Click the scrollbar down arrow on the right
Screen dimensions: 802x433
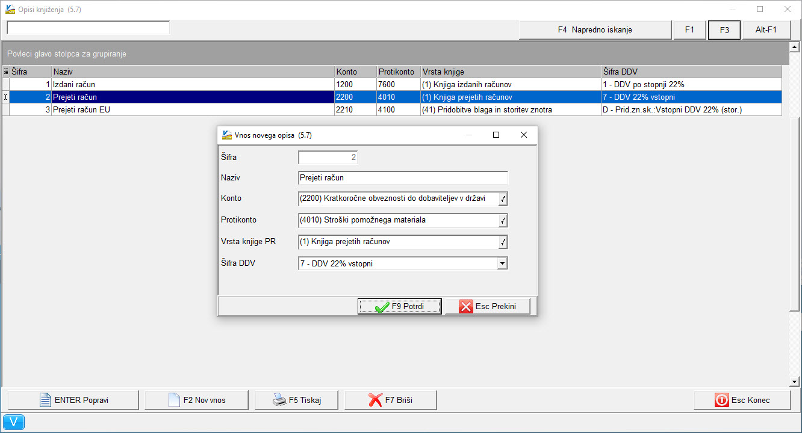pos(794,382)
